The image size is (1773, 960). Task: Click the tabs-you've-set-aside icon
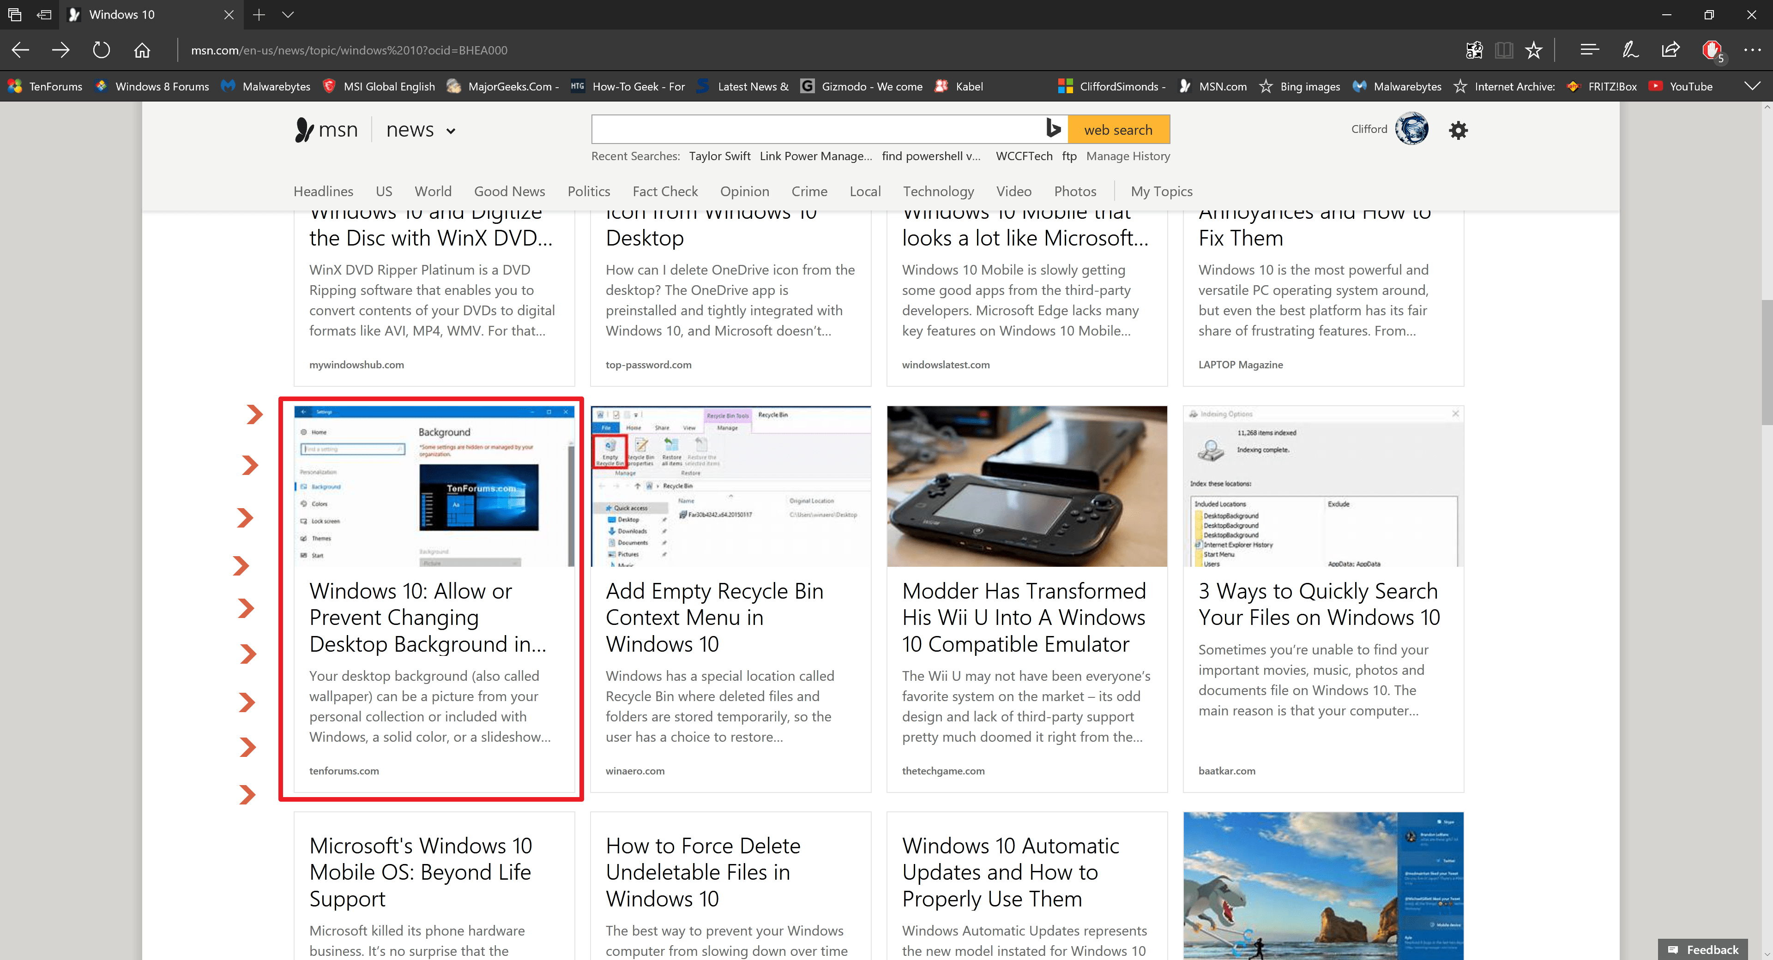click(14, 14)
